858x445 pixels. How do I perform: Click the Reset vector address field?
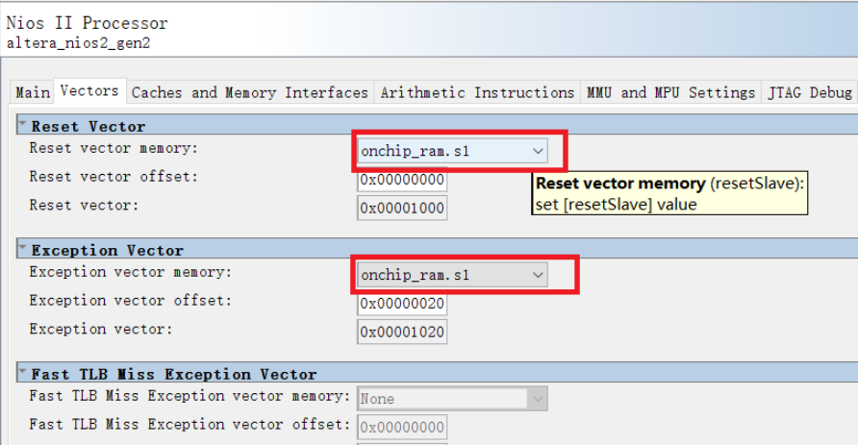tap(402, 207)
